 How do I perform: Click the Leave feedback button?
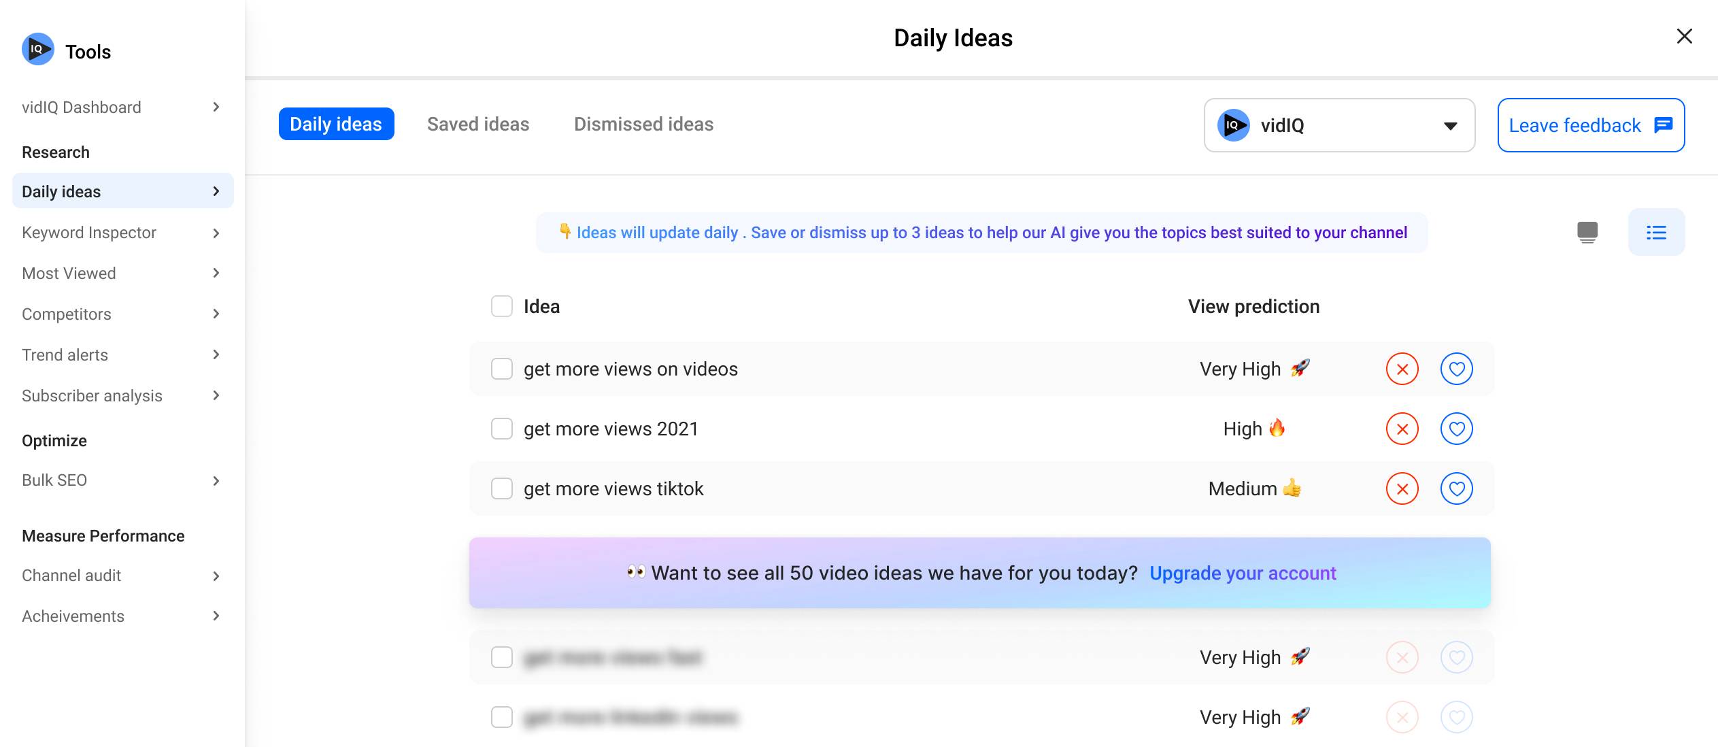click(1590, 125)
